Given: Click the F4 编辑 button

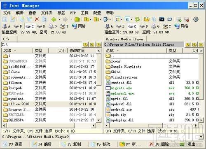Looking at the screenshot, I should coord(42,144).
